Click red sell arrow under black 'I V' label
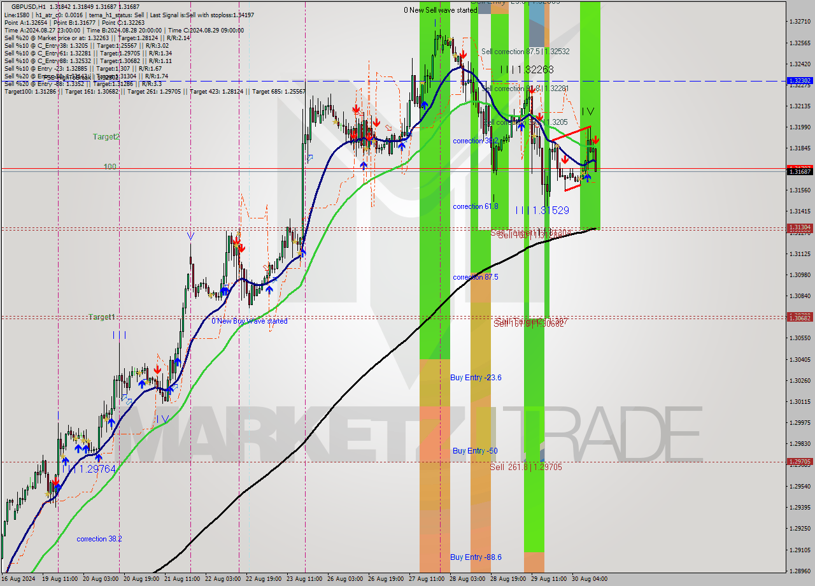Screen dimensions: 815x586 [595, 139]
